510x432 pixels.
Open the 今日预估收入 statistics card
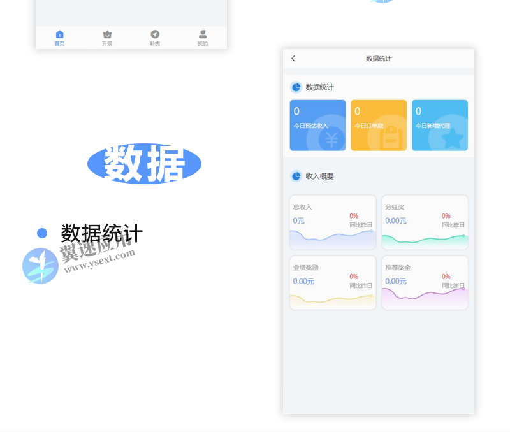tap(317, 125)
